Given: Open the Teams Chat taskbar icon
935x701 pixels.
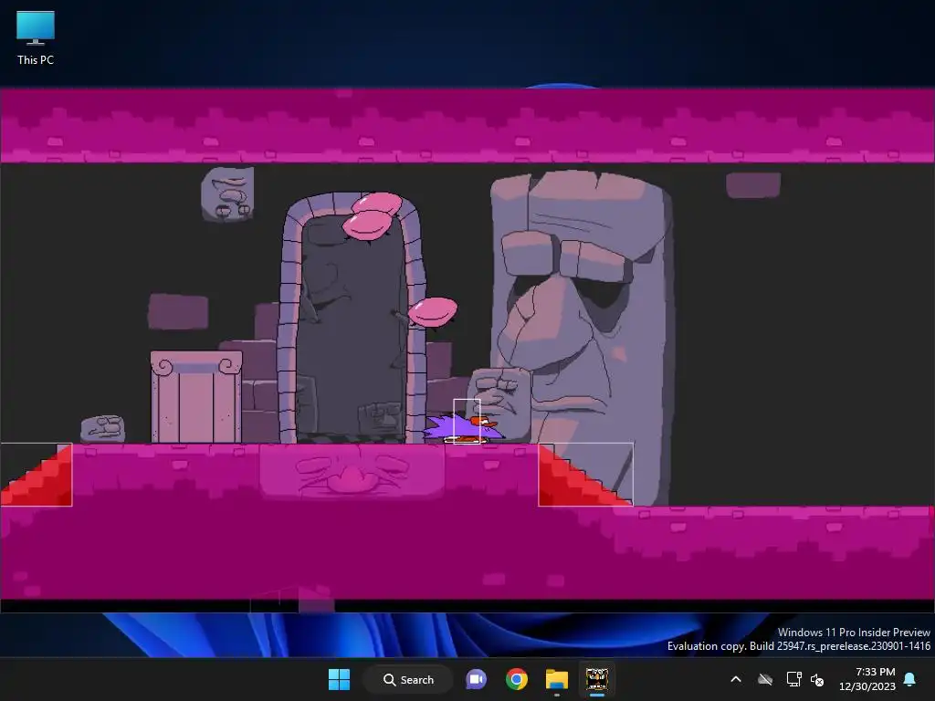Looking at the screenshot, I should [x=476, y=679].
